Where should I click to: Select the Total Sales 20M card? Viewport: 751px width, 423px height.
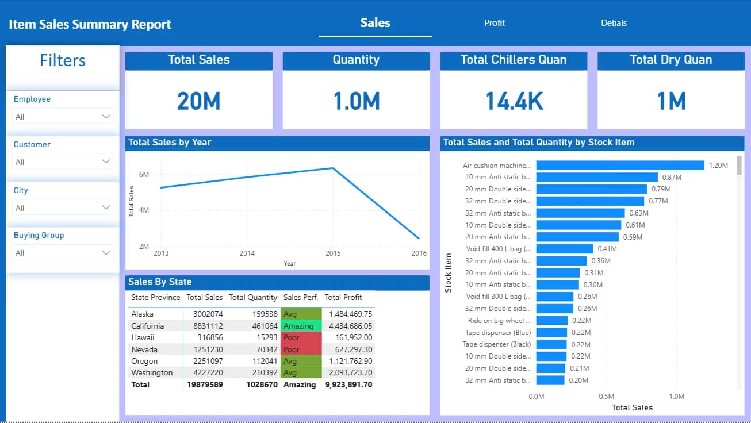pos(199,90)
